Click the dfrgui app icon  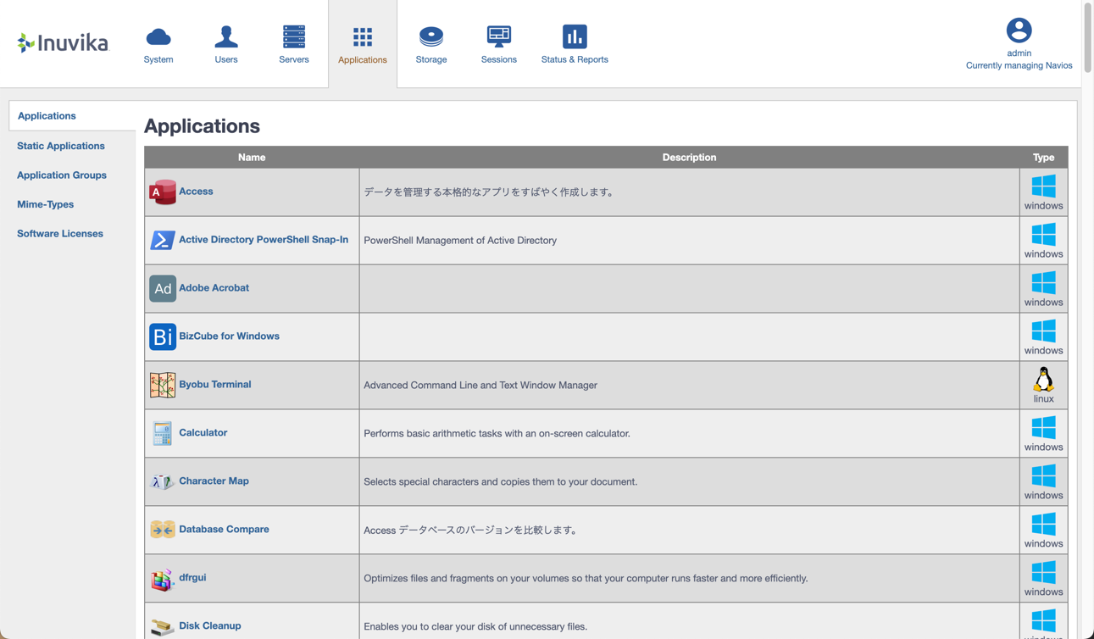(163, 579)
